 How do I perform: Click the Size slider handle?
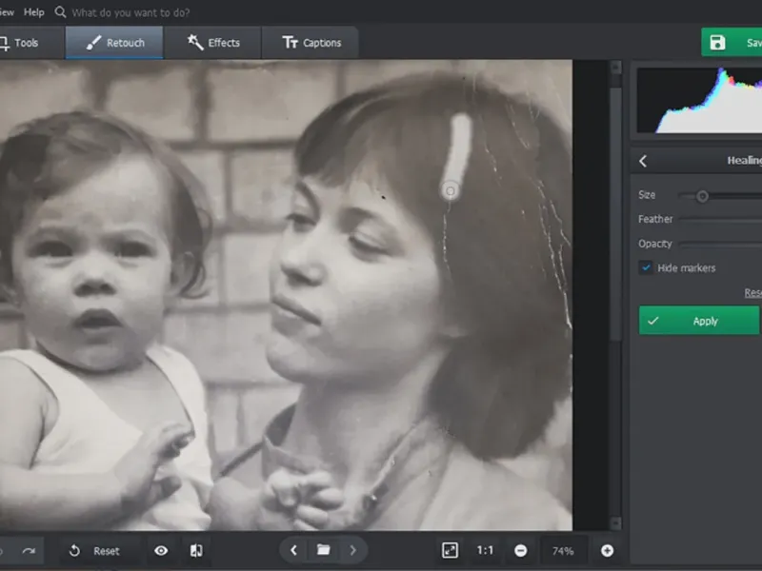coord(702,196)
